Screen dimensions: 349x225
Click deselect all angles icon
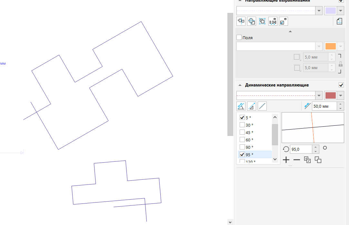pyautogui.click(x=318, y=160)
